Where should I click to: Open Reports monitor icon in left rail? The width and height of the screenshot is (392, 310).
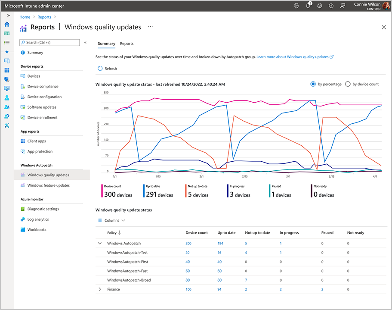7,88
